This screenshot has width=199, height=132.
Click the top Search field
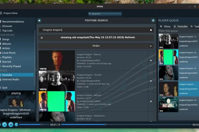tap(105, 14)
